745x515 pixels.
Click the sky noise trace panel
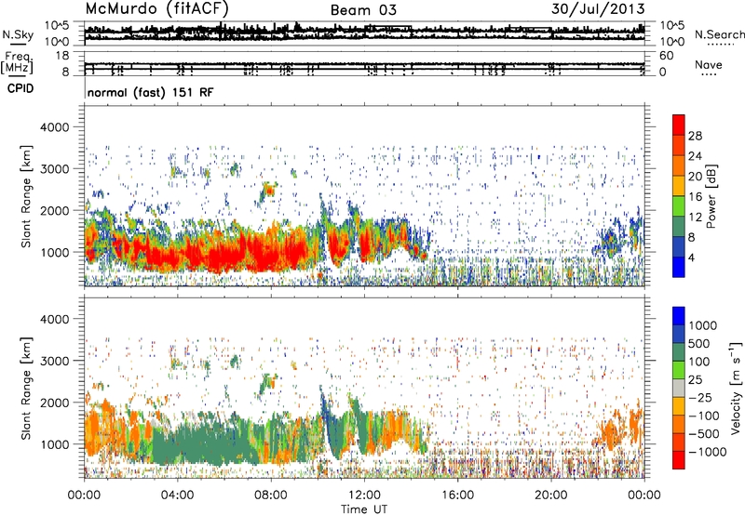[x=364, y=33]
